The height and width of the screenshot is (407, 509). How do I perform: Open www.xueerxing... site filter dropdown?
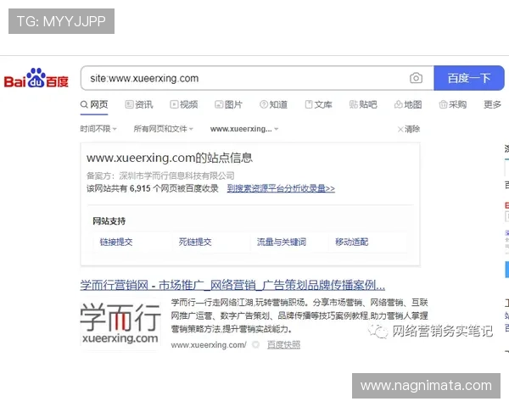coord(244,129)
